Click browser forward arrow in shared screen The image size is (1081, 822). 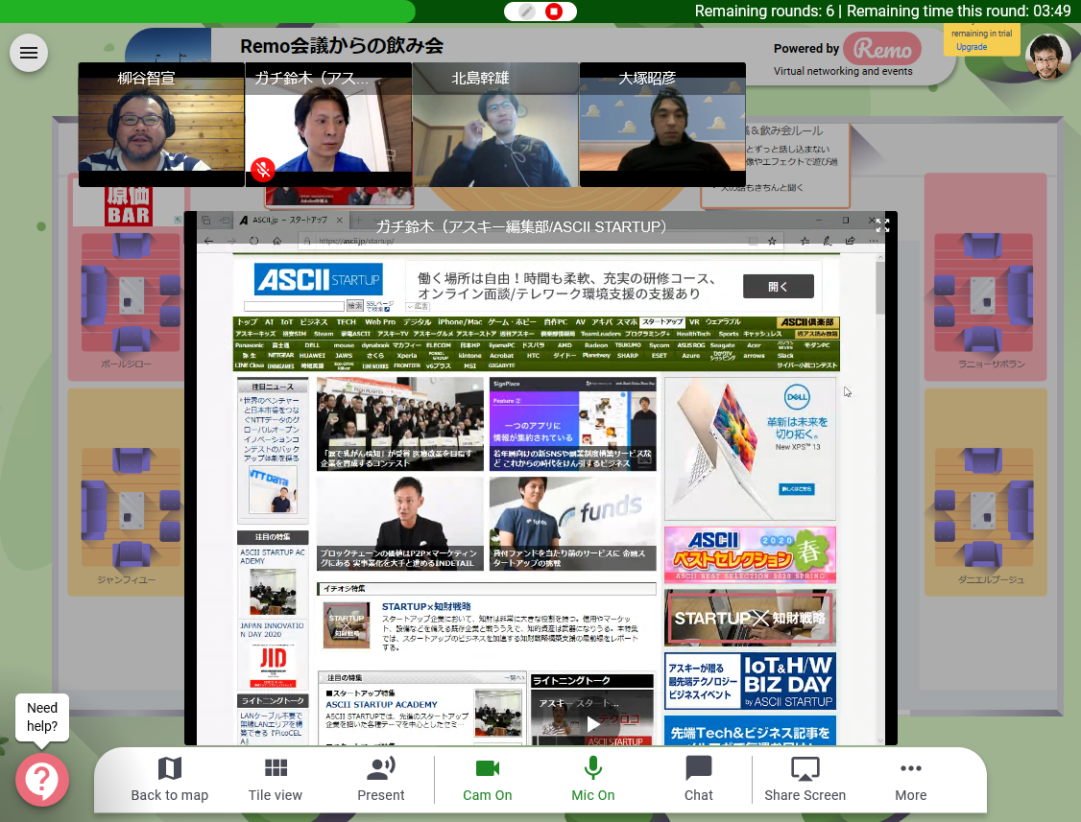(x=231, y=241)
